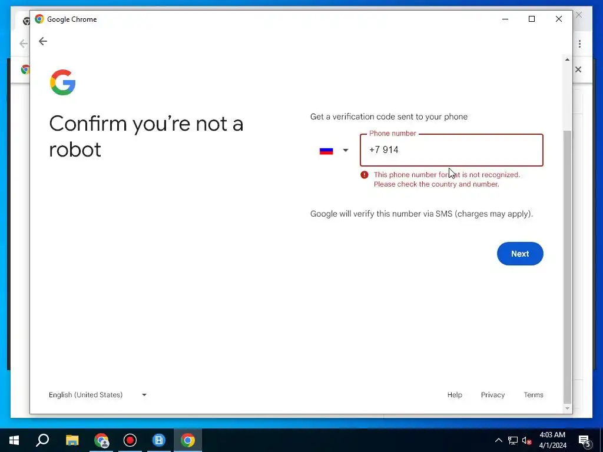Close the Google Chrome popup window
603x452 pixels.
pyautogui.click(x=559, y=19)
